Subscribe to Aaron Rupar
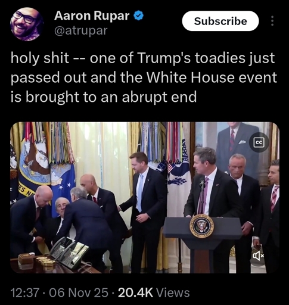The height and width of the screenshot is (305, 289). tap(220, 21)
